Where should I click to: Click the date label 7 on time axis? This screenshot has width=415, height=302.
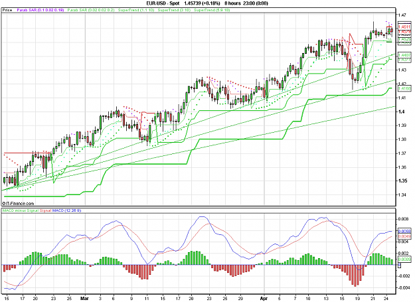(295, 299)
